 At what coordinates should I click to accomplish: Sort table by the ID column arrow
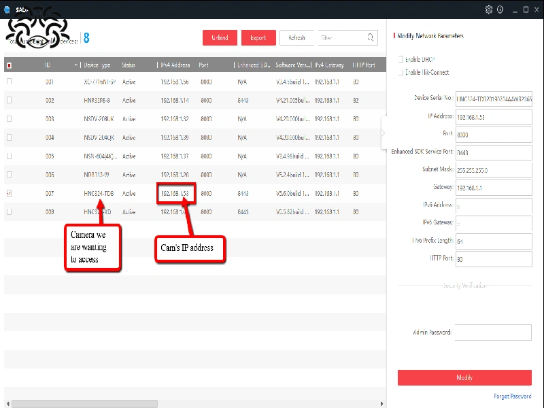pos(76,65)
